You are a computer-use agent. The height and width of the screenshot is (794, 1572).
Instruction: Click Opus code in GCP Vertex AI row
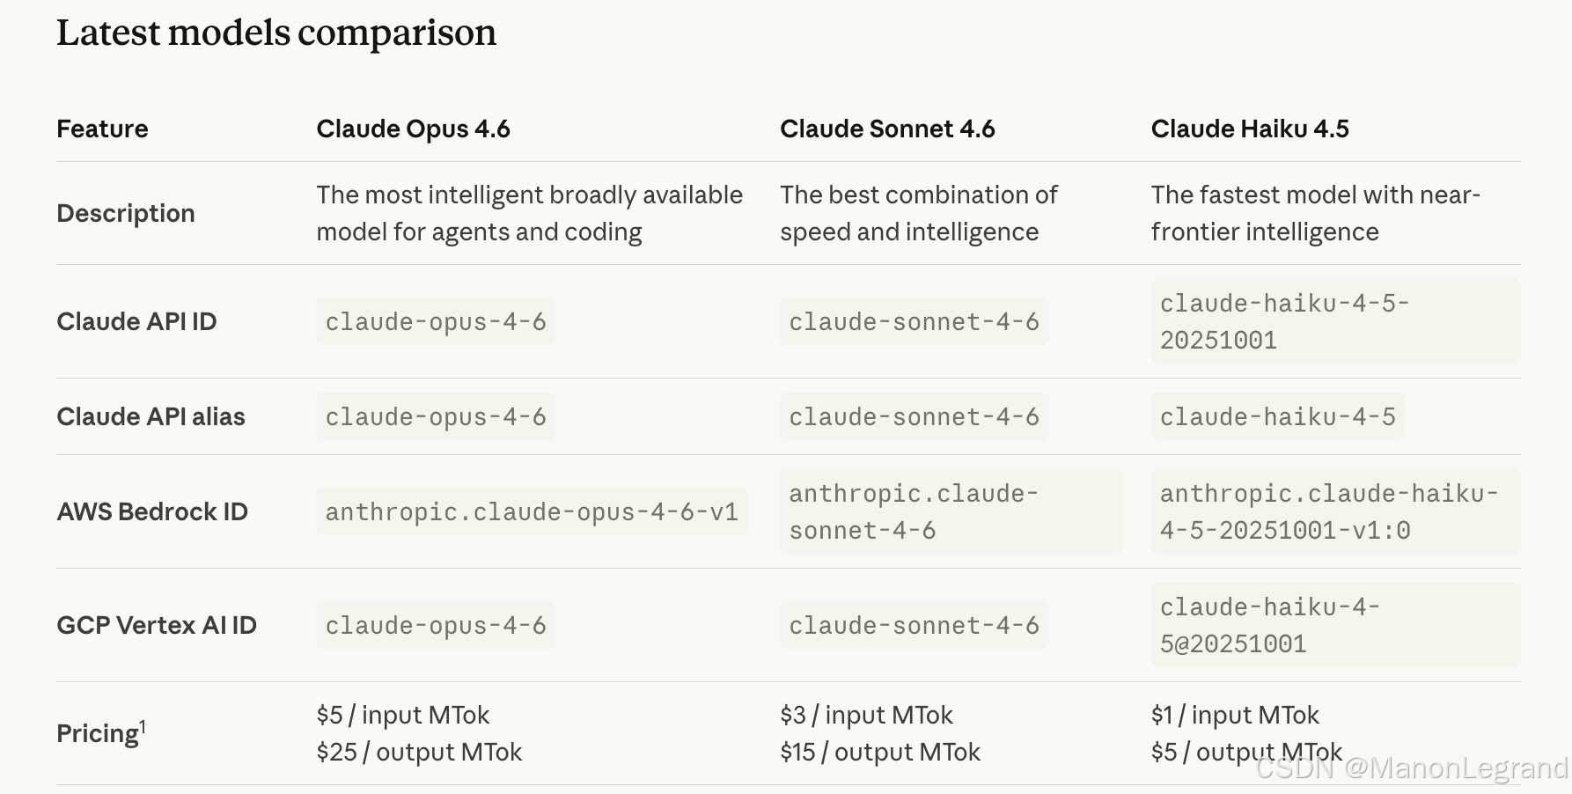[436, 626]
